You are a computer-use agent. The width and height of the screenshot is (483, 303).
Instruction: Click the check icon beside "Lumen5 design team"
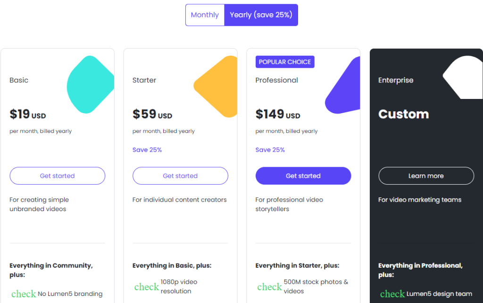(x=392, y=294)
